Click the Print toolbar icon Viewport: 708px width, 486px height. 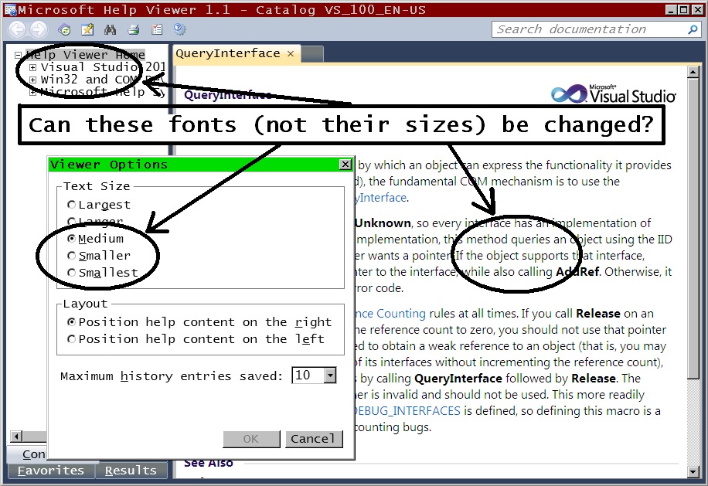coord(135,29)
